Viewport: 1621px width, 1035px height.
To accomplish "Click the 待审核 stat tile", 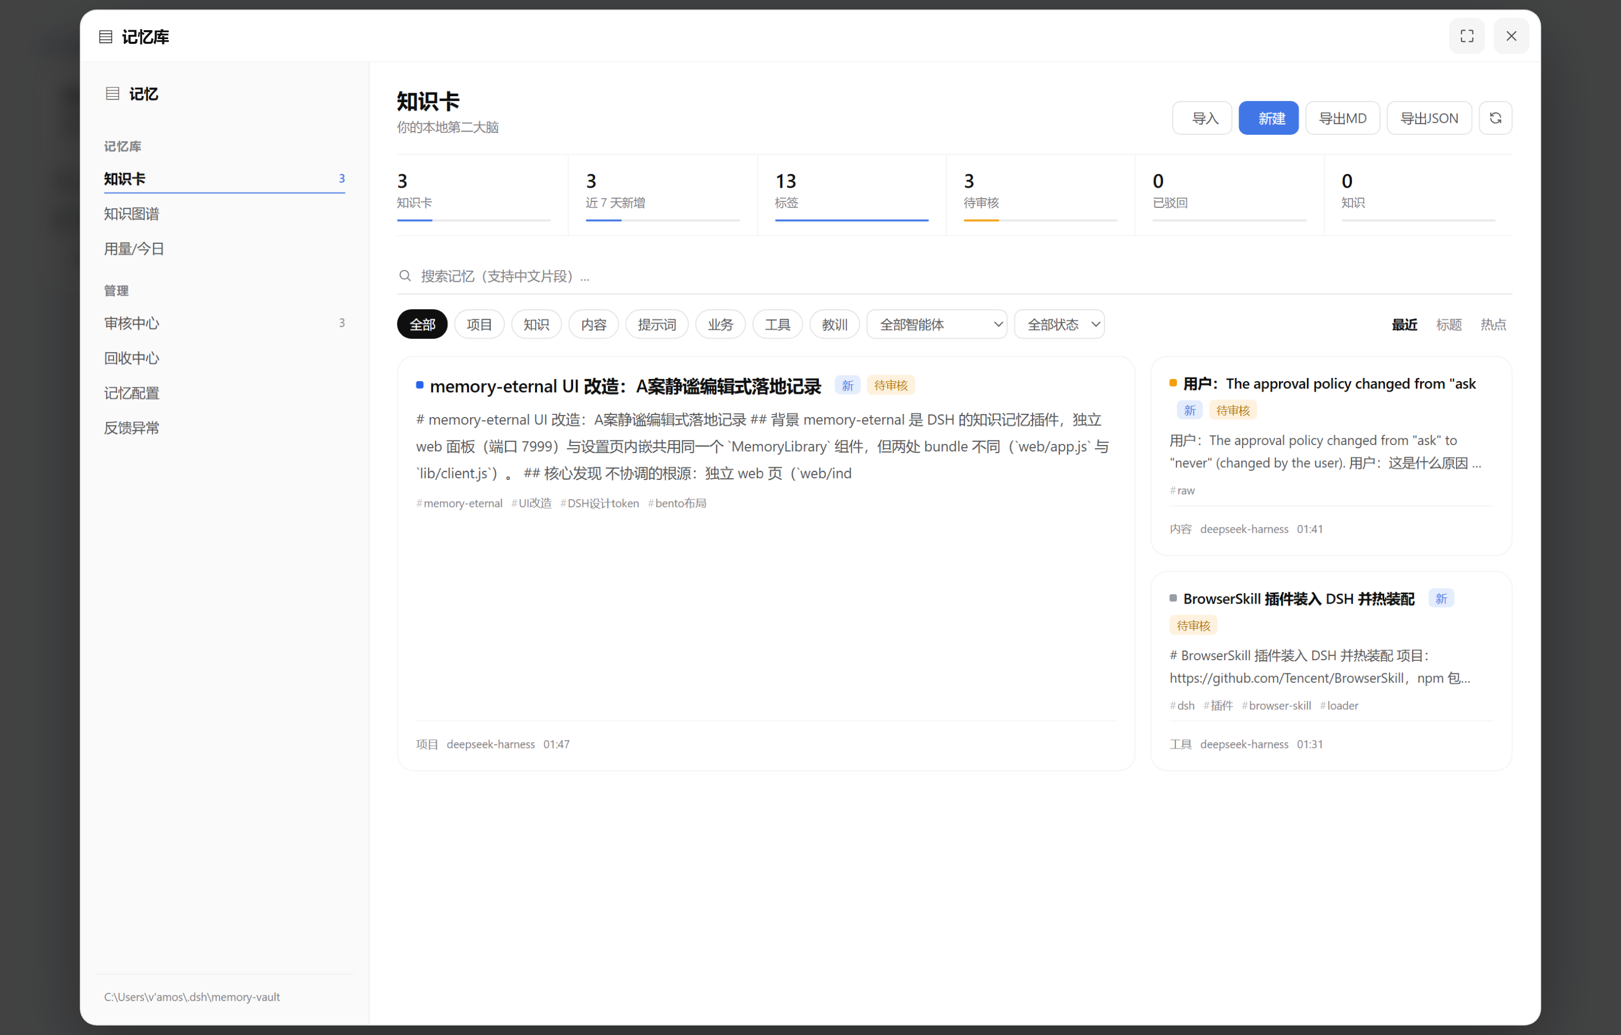I will click(x=1040, y=195).
